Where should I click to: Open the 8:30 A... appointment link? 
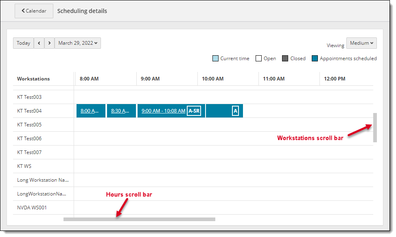tap(120, 111)
